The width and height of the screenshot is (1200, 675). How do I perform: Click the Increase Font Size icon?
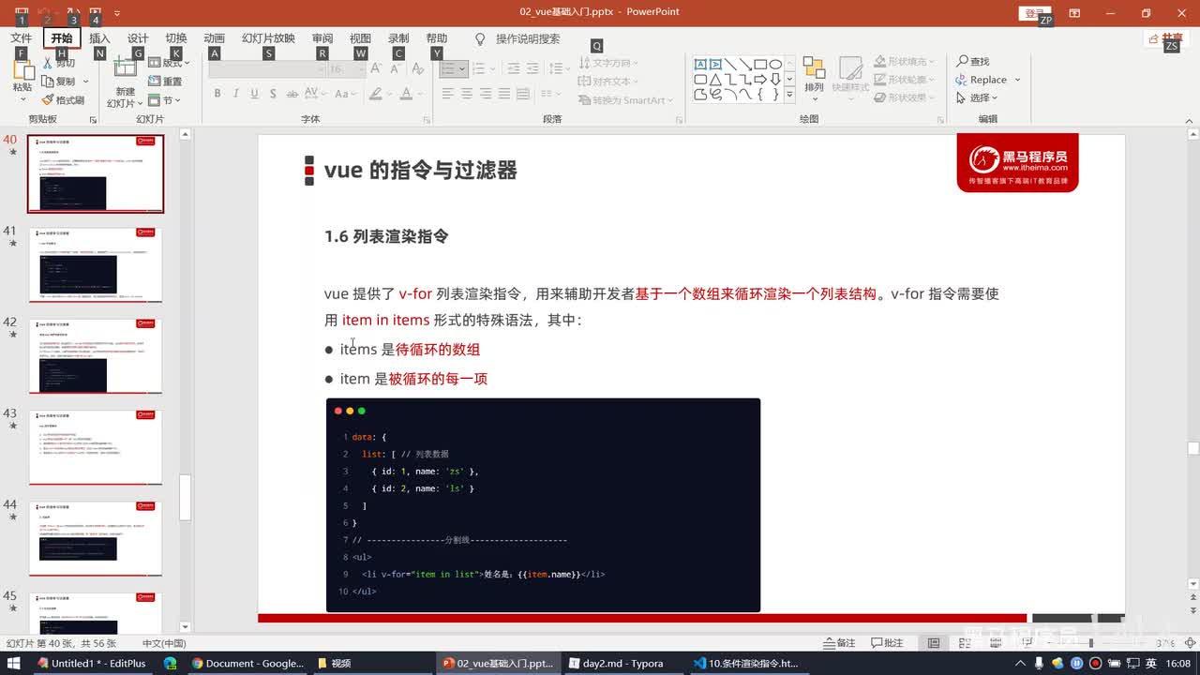[375, 68]
